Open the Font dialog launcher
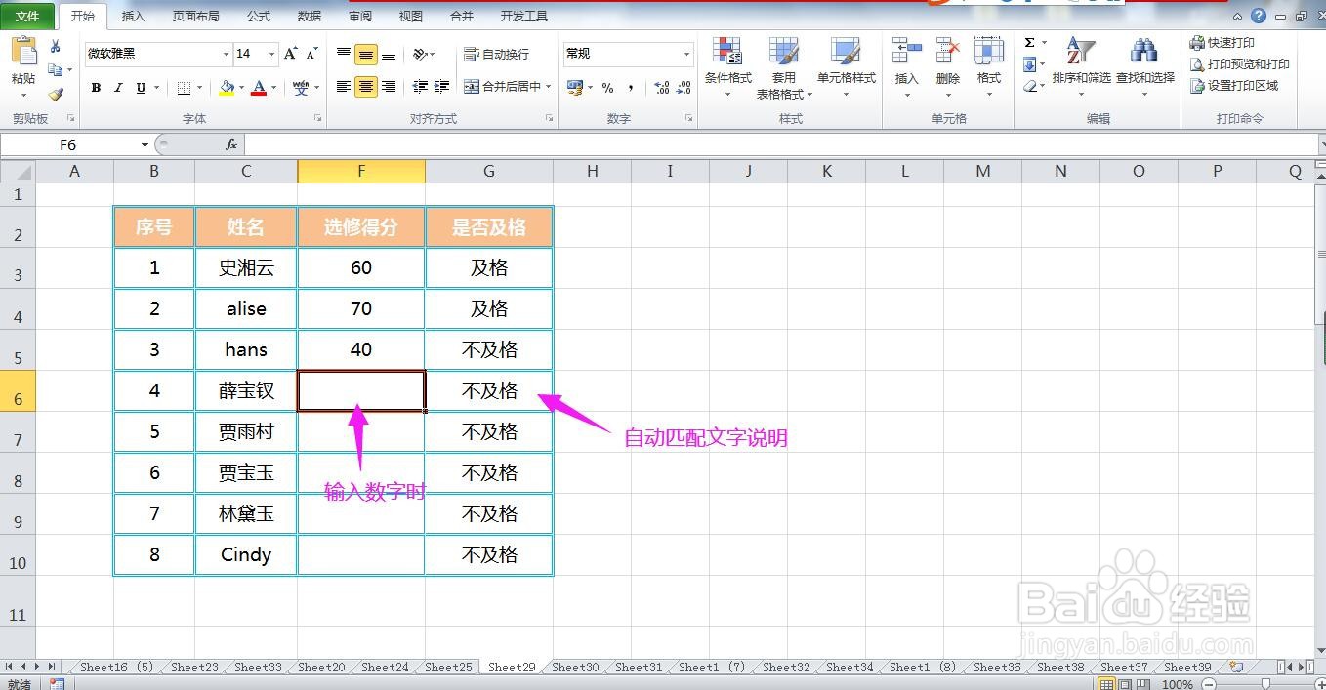Image resolution: width=1326 pixels, height=690 pixels. [317, 118]
